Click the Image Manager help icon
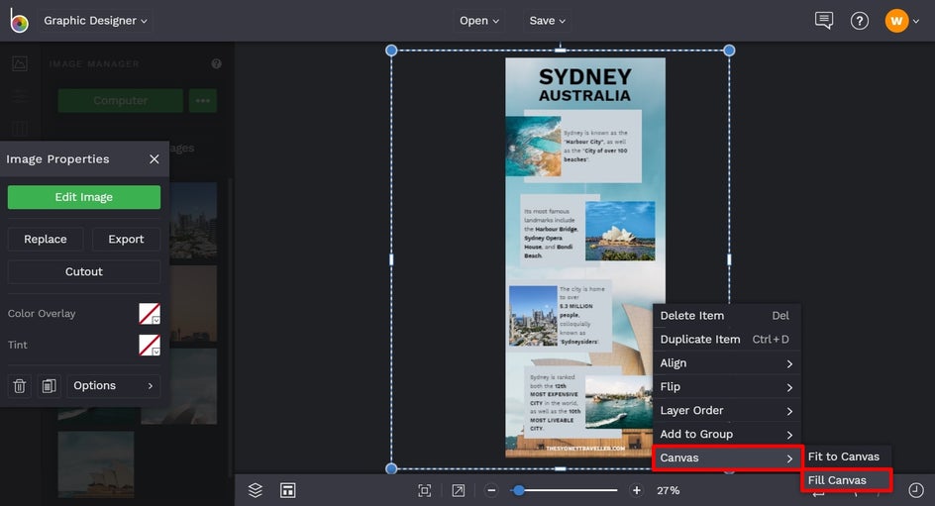The height and width of the screenshot is (506, 935). click(x=217, y=63)
